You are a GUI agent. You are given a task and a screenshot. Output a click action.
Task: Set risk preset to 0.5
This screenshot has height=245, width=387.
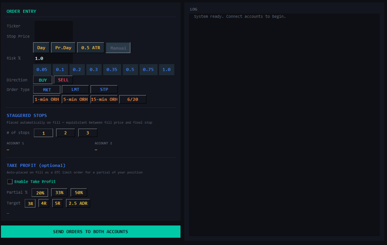(130, 70)
